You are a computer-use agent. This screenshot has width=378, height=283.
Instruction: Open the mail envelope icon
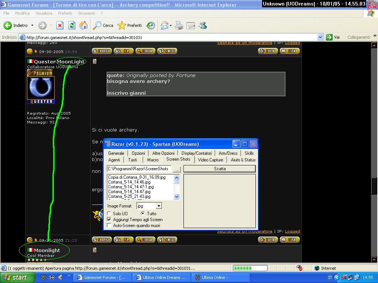(x=164, y=25)
